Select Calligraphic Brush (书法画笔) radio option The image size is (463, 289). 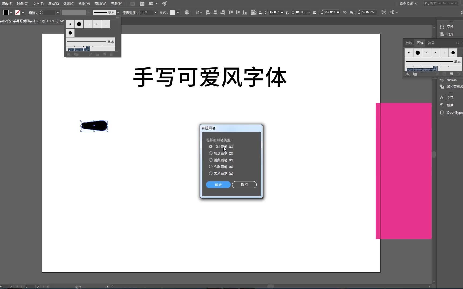(221, 147)
